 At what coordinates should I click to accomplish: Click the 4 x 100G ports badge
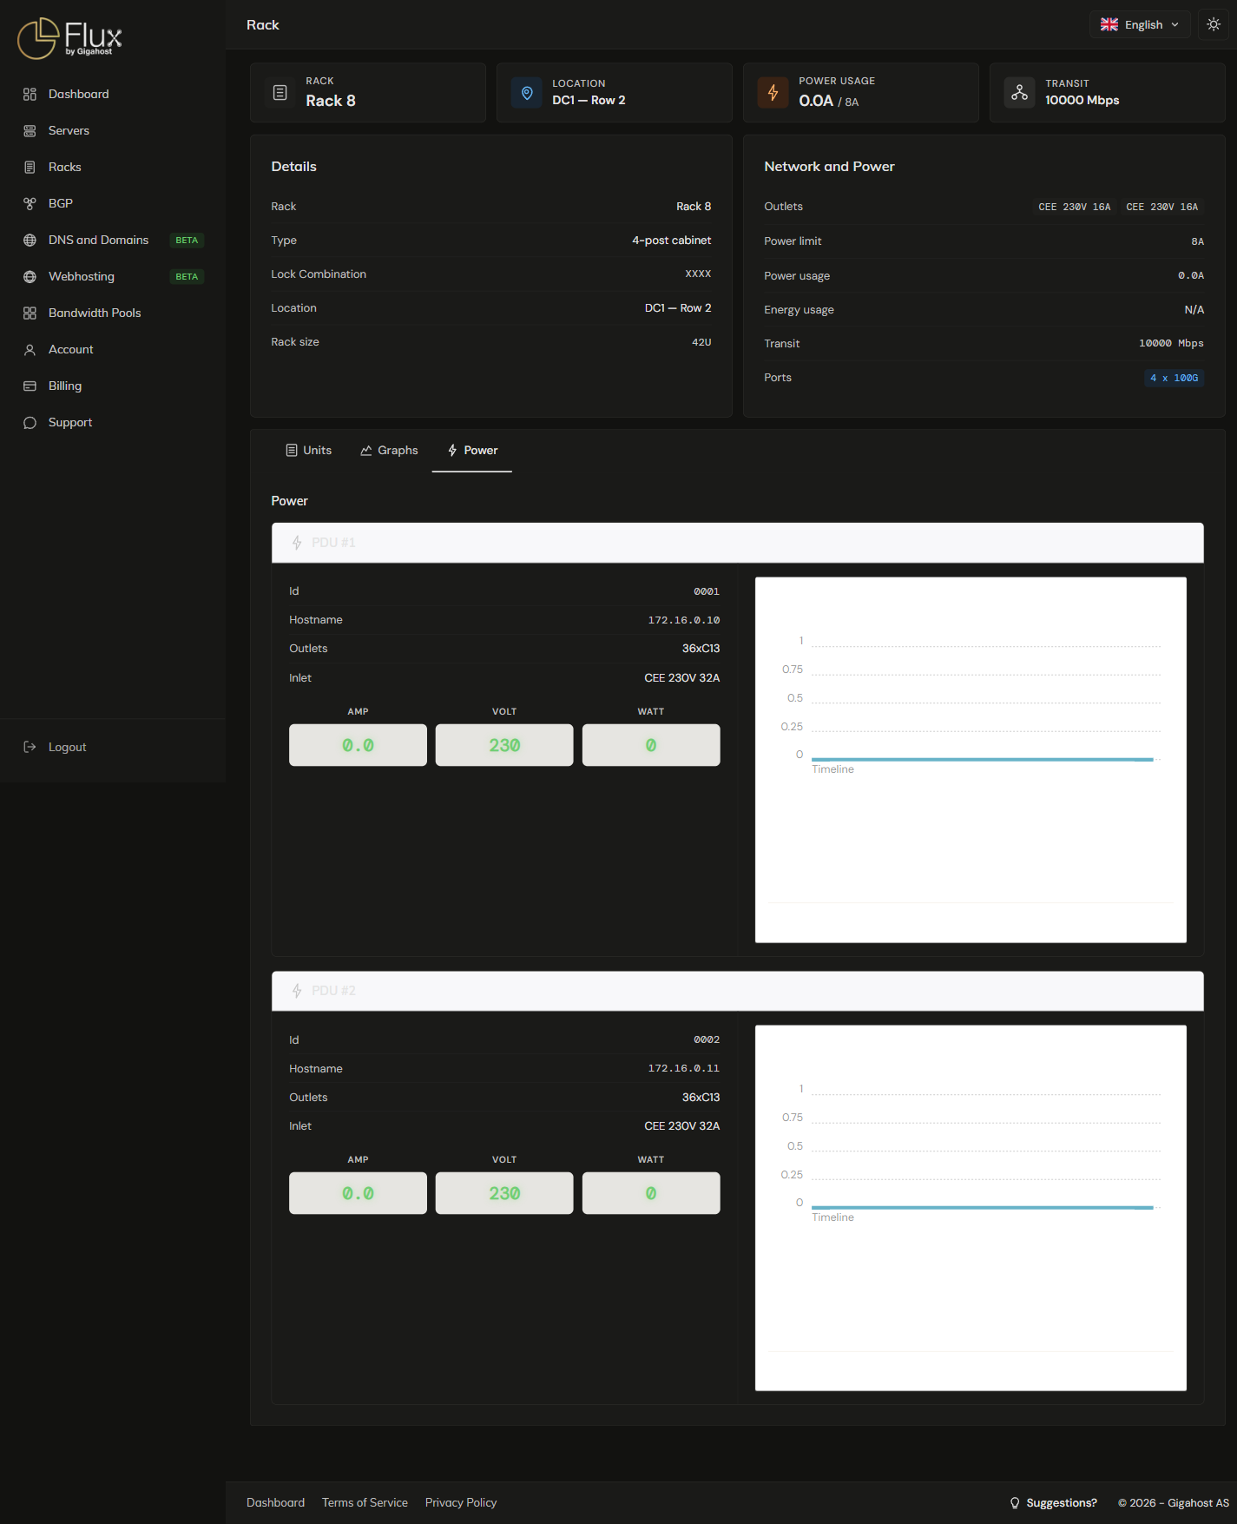pyautogui.click(x=1174, y=378)
